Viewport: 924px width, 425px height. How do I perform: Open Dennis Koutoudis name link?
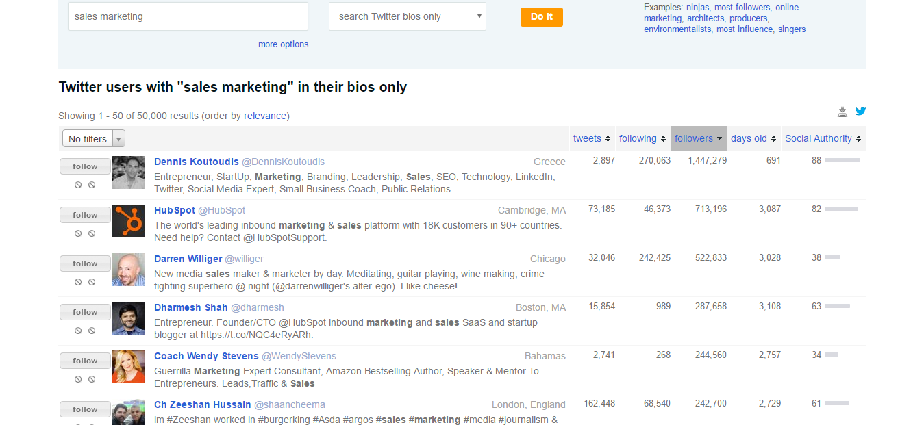tap(197, 162)
